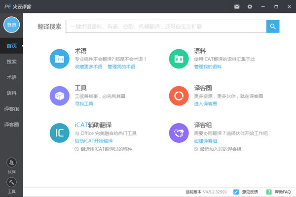The height and width of the screenshot is (197, 296).
Task: Open 收藏更多术语 link
Action: (x=88, y=66)
